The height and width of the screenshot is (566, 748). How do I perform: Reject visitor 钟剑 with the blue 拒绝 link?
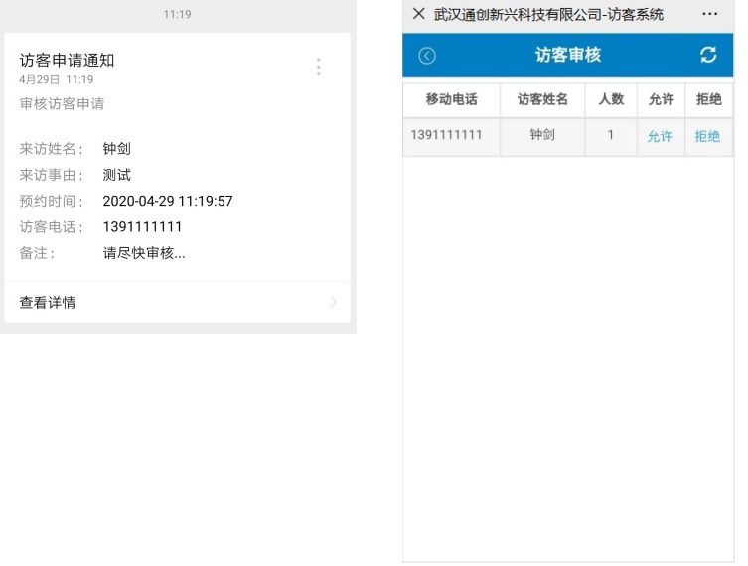707,137
